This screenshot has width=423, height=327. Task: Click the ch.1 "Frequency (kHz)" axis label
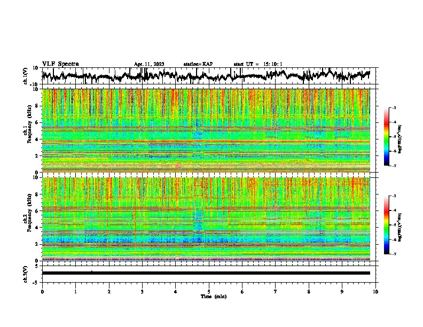tap(29, 124)
